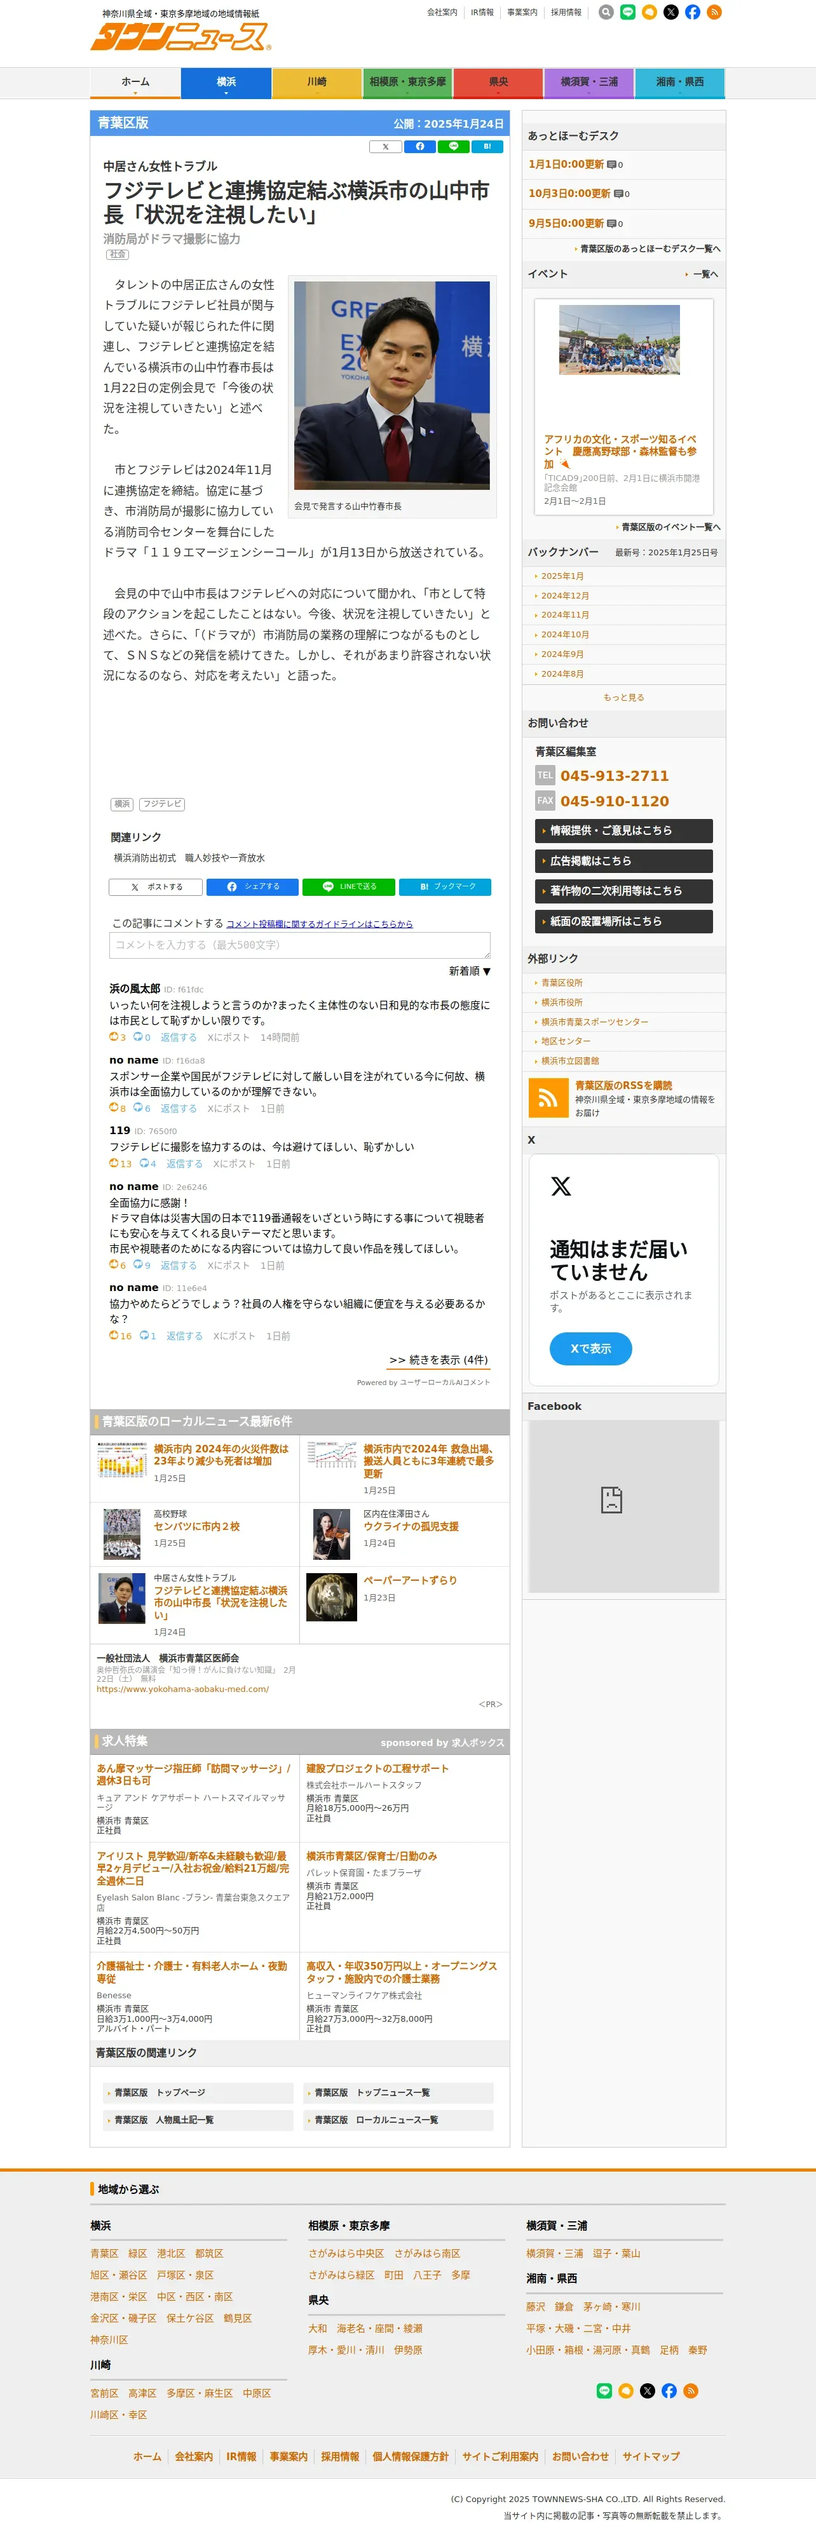
Task: Select the 相模原・東京多摩 navigation tab
Action: [x=407, y=83]
